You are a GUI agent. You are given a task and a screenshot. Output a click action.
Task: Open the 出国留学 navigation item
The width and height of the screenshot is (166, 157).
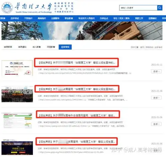pos(55,18)
